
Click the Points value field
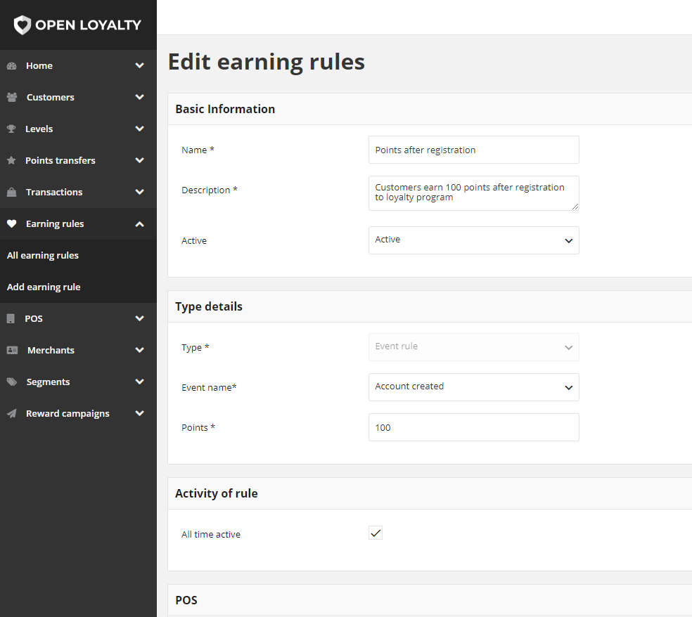pos(473,427)
